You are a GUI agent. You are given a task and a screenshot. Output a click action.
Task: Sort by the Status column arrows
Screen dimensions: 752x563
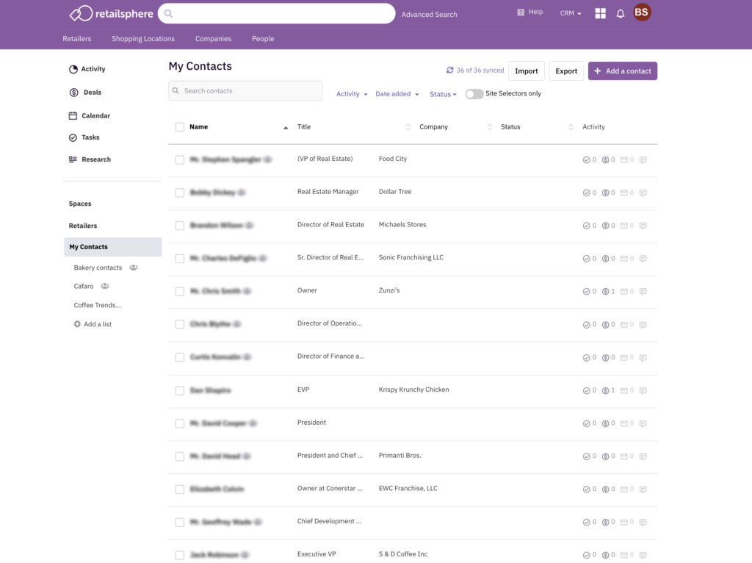(x=571, y=127)
